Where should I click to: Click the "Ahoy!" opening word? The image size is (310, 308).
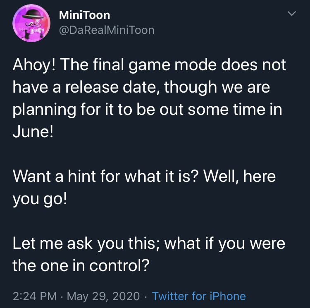coord(34,65)
